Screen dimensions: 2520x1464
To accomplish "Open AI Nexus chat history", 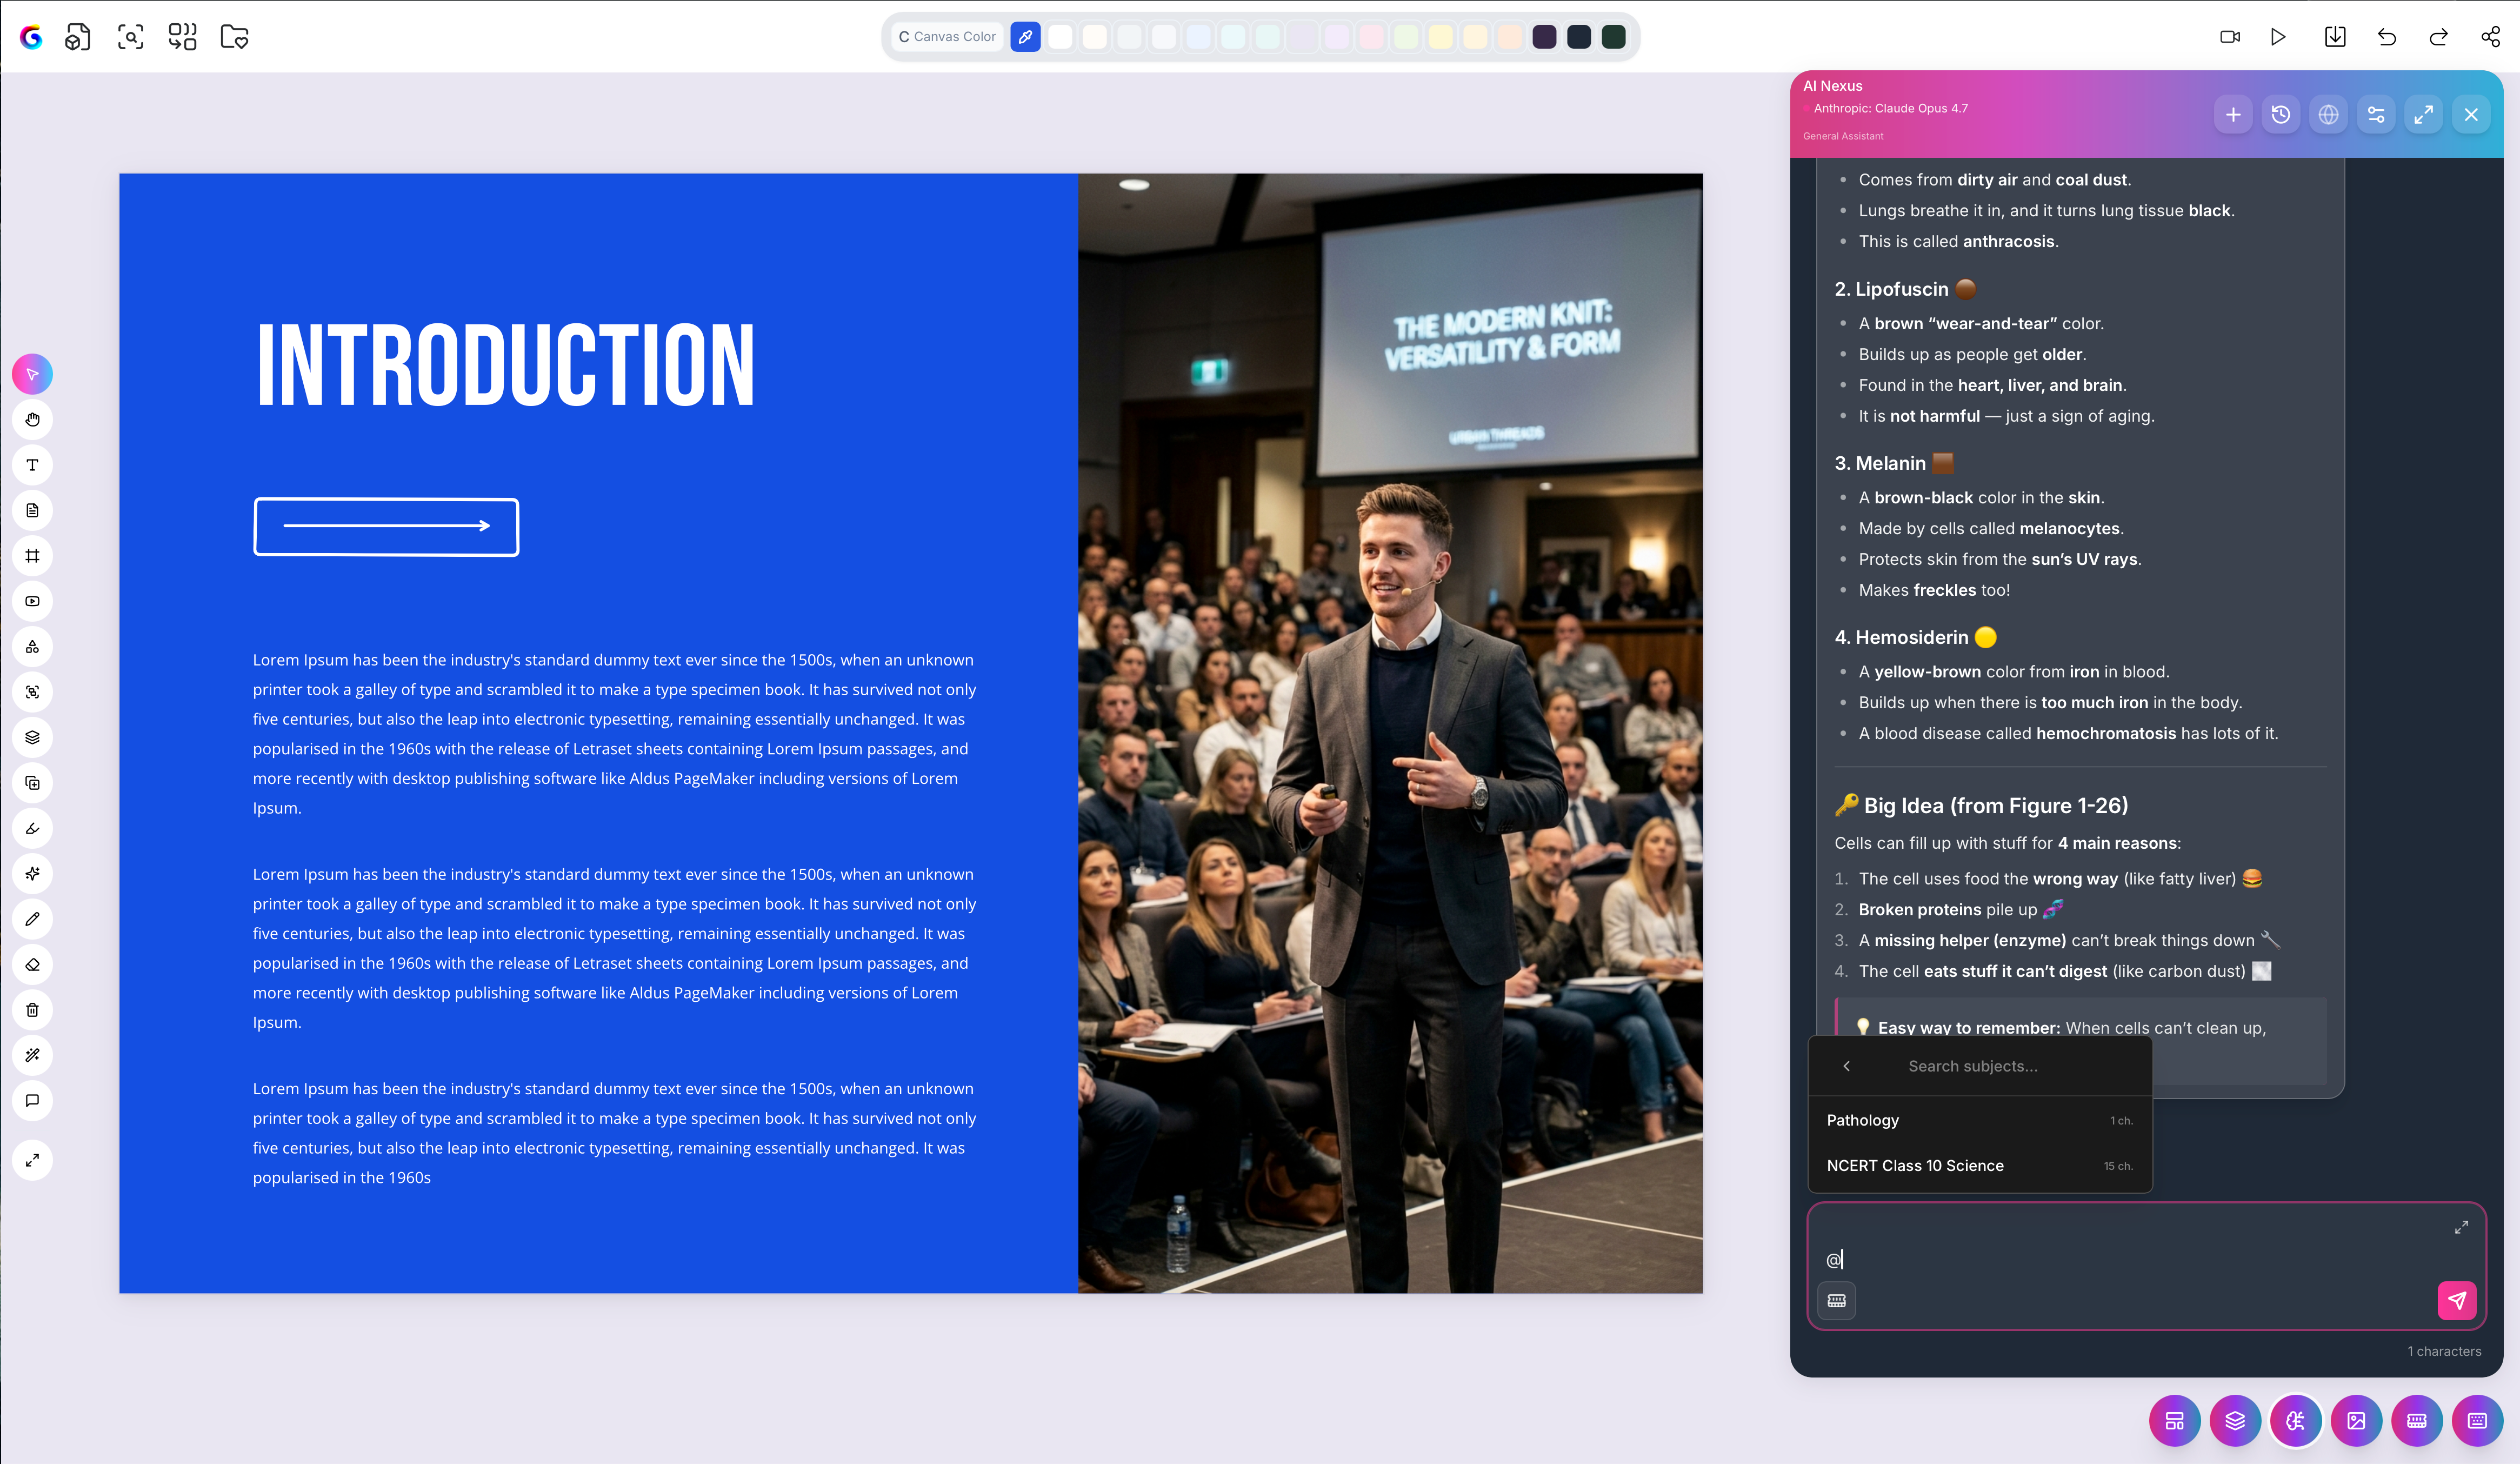I will tap(2281, 115).
